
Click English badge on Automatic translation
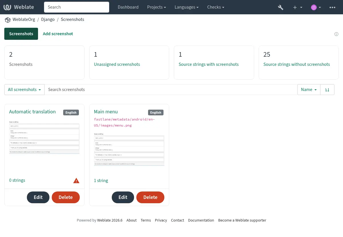(71, 112)
